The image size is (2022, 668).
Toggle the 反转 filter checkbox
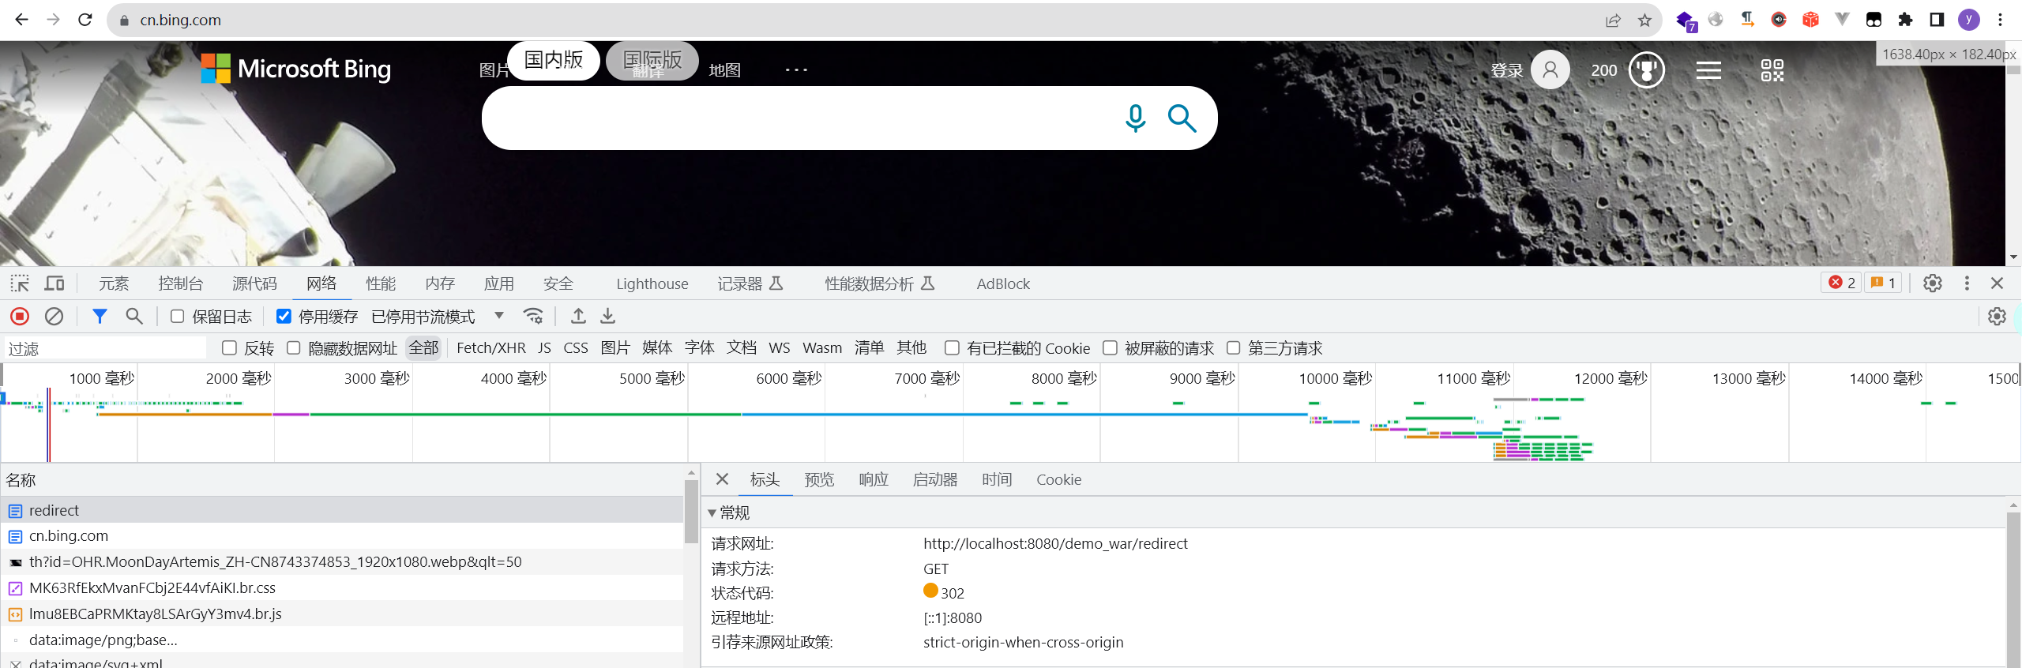230,348
